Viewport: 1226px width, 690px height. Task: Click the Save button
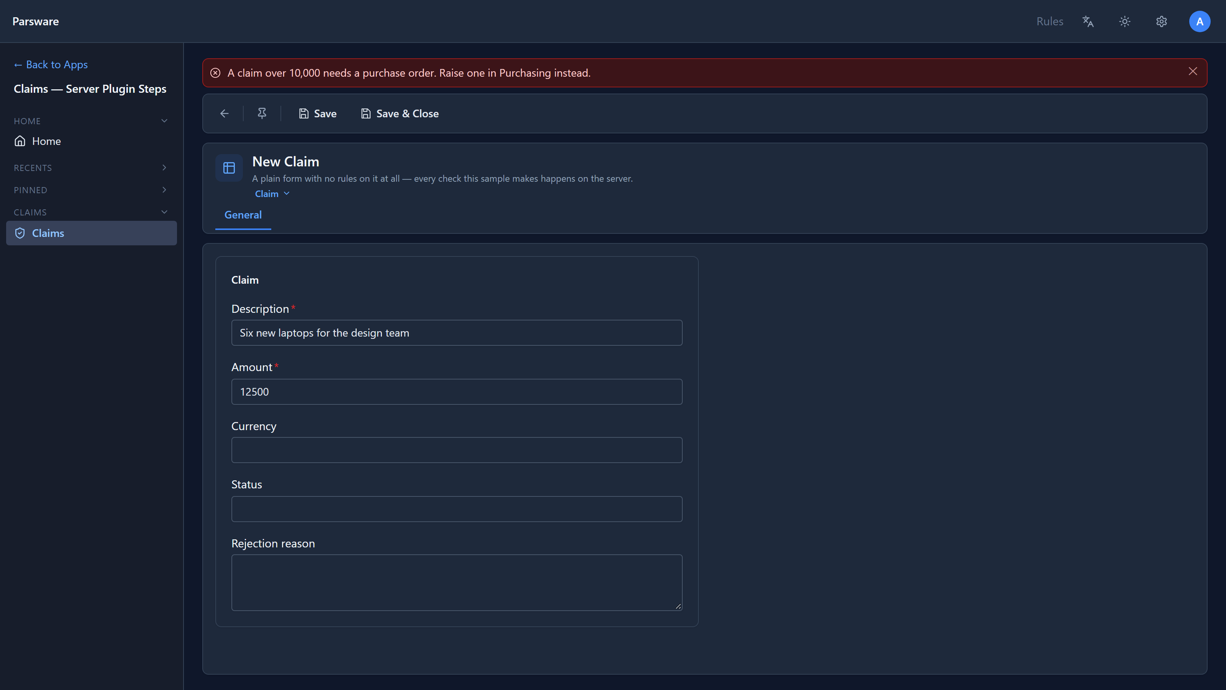coord(318,113)
